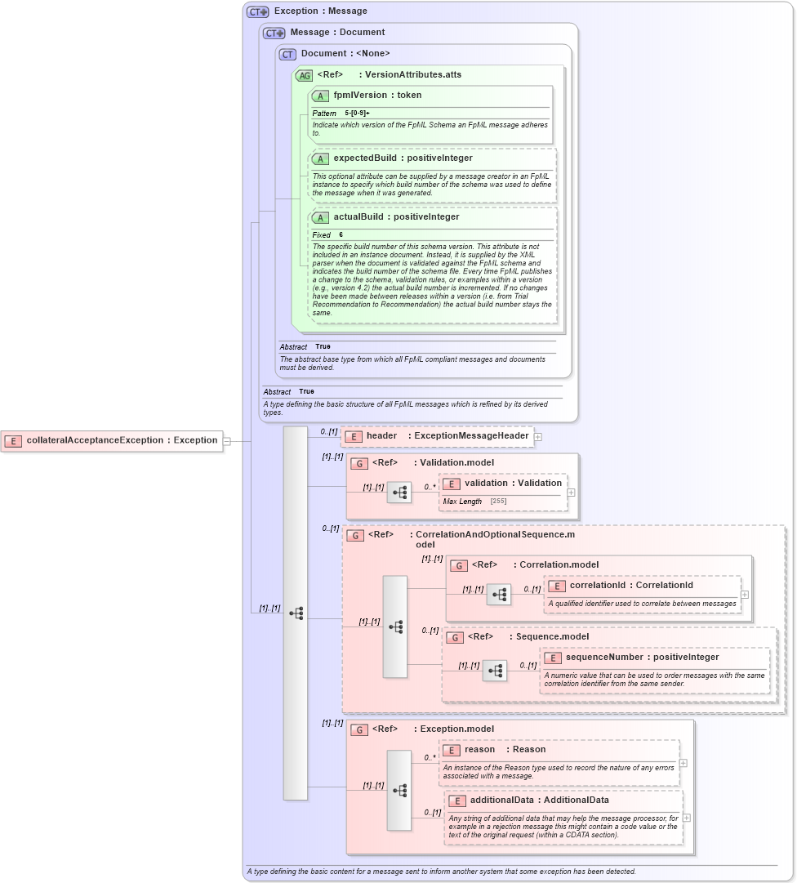
Task: Click the A icon of actualBuild attribute
Action: click(320, 217)
